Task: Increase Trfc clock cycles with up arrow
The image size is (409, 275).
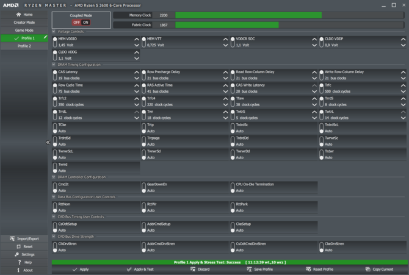Action: point(404,85)
